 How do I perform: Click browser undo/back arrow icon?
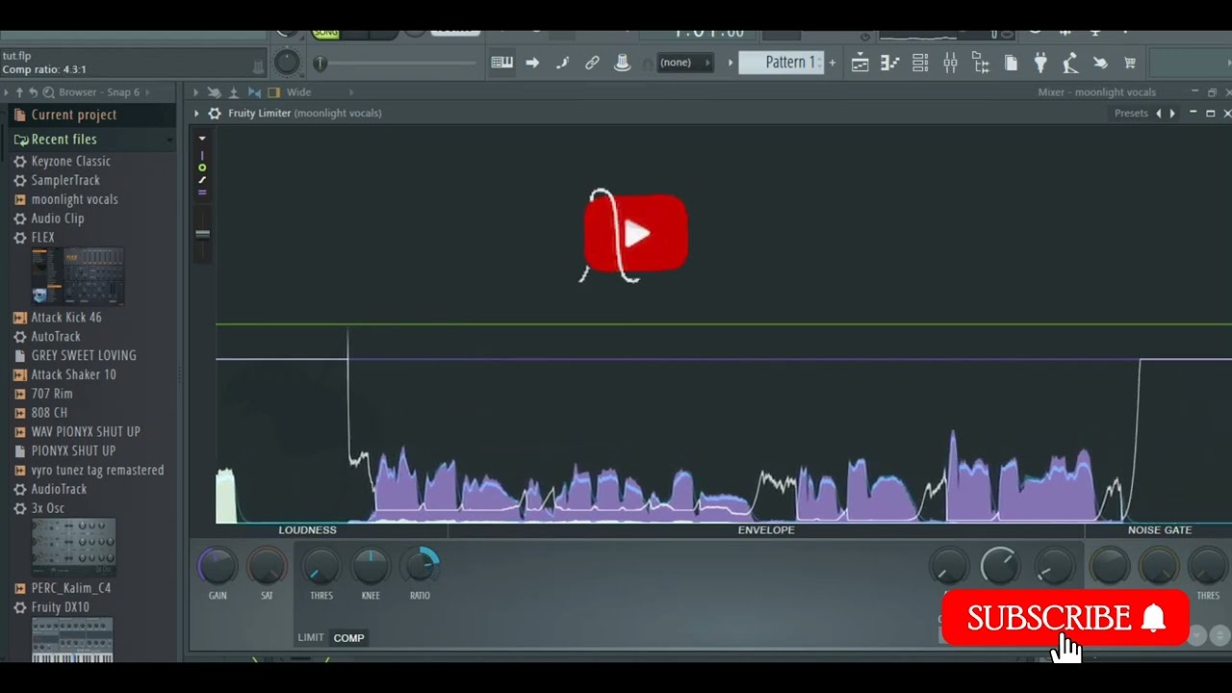33,92
